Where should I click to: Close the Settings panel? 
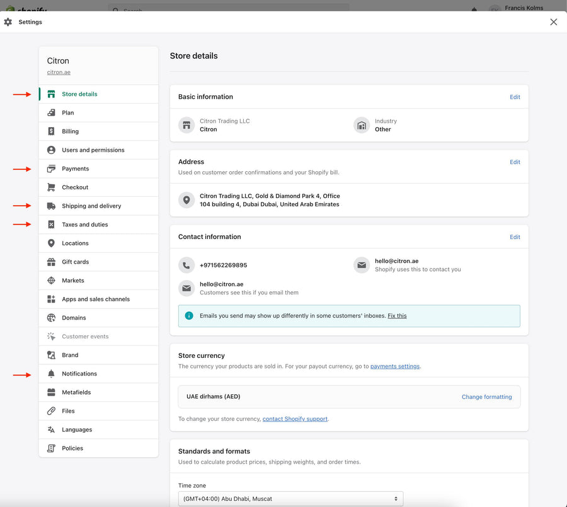(554, 22)
